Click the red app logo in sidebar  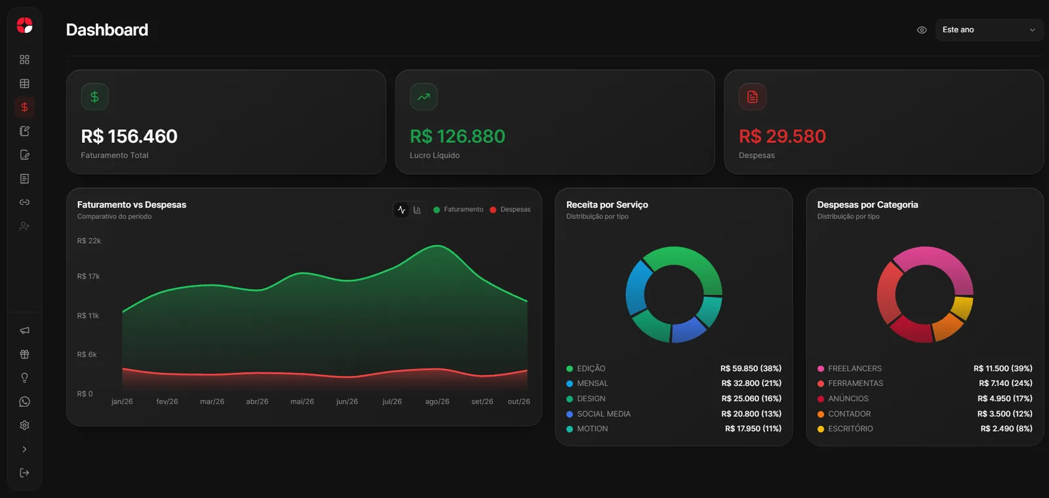pyautogui.click(x=24, y=26)
